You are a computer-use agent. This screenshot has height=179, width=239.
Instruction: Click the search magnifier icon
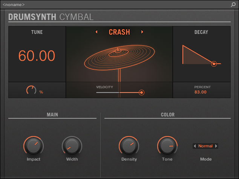(233, 5)
